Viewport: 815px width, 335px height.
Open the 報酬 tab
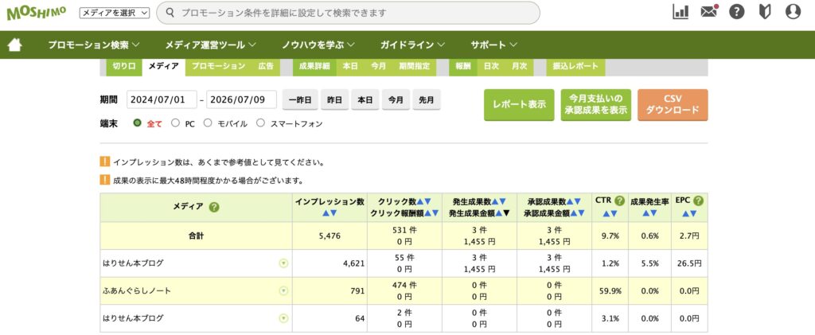click(463, 67)
